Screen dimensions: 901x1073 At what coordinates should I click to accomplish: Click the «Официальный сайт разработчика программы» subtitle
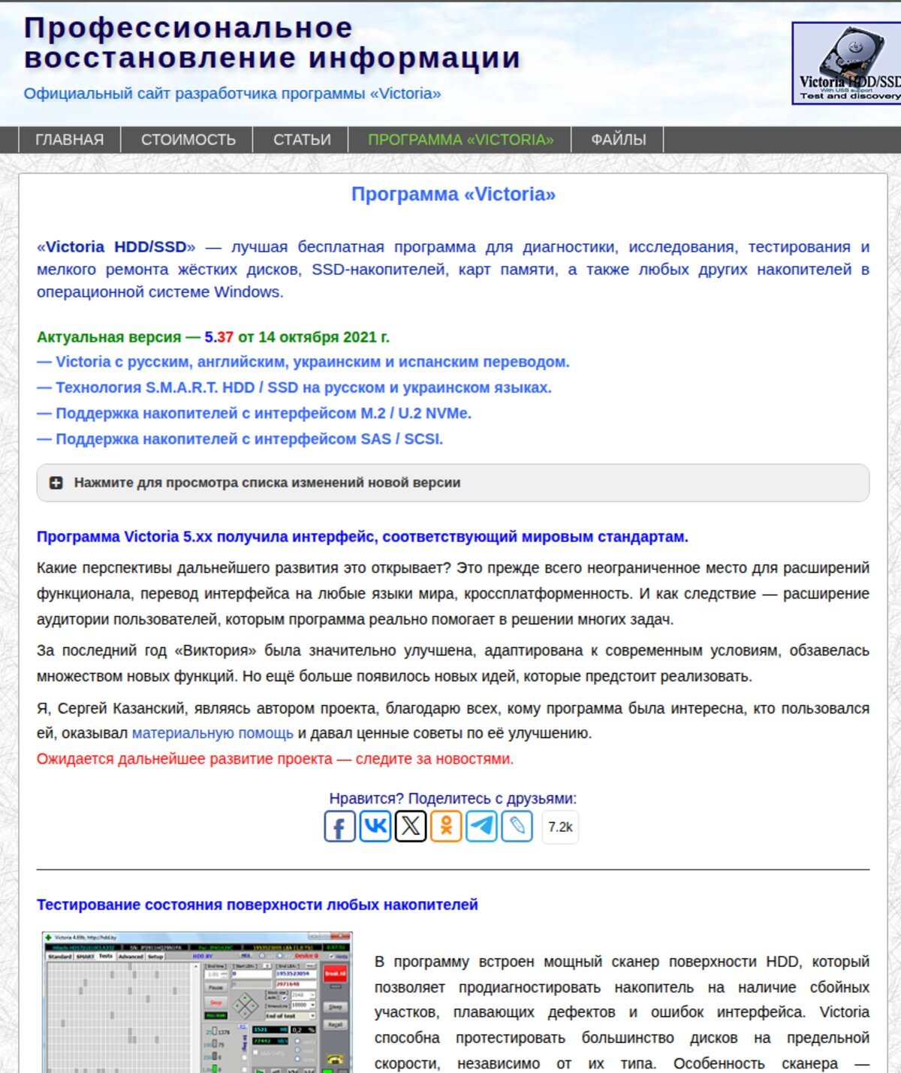(232, 94)
